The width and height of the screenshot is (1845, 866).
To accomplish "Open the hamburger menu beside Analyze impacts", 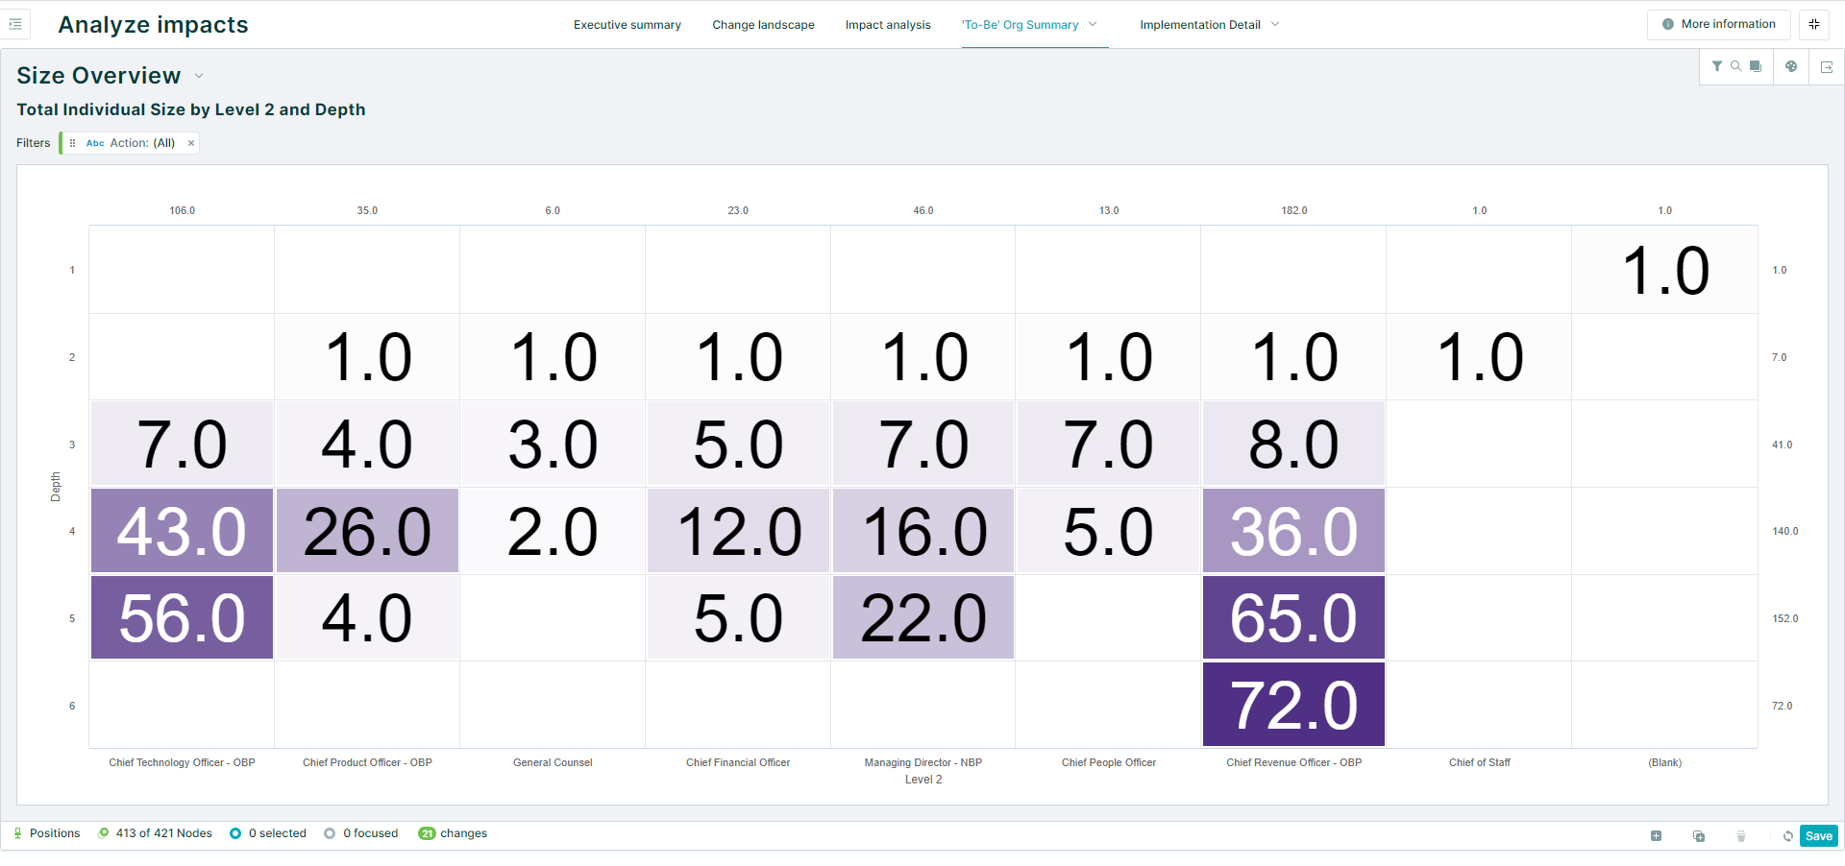I will 15,24.
